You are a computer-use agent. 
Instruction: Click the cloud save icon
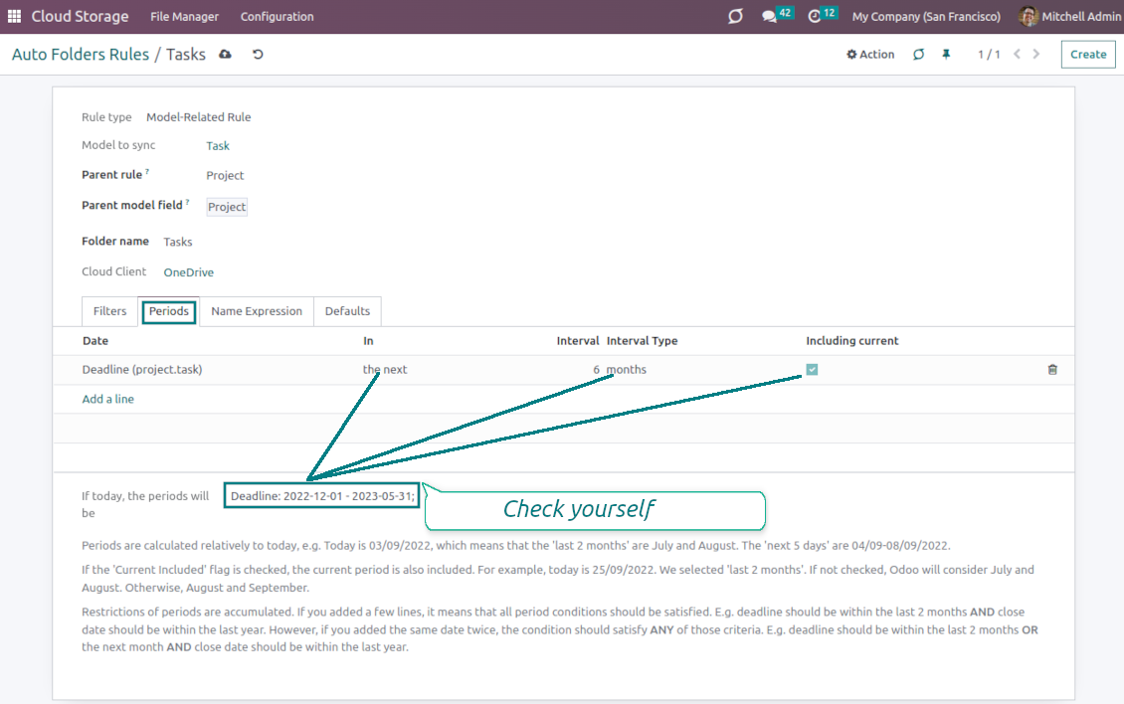[225, 55]
